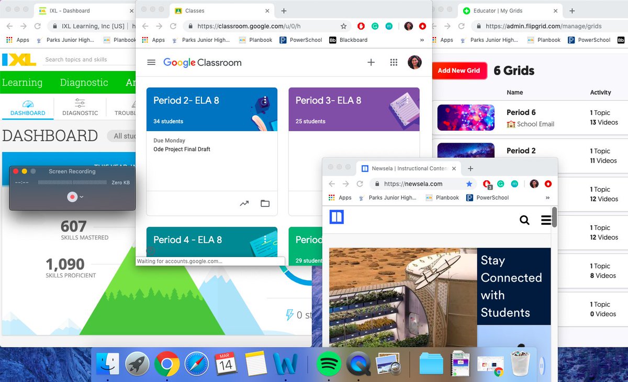
Task: Select DIAGNOSTIC sub-tab with sliders icon
Action: pos(80,108)
